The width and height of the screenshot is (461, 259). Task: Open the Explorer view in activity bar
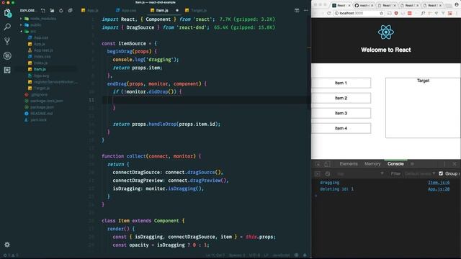click(7, 13)
